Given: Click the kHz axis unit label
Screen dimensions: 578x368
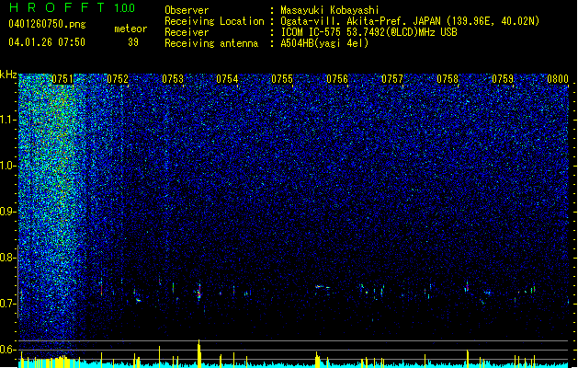Looking at the screenshot, I should tap(8, 75).
